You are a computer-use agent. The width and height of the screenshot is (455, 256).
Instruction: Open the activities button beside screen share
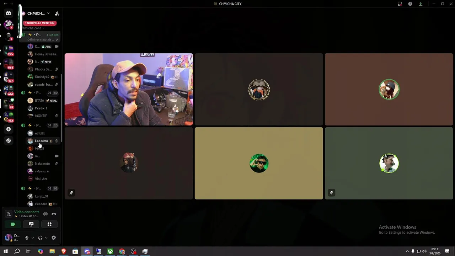pos(49,224)
